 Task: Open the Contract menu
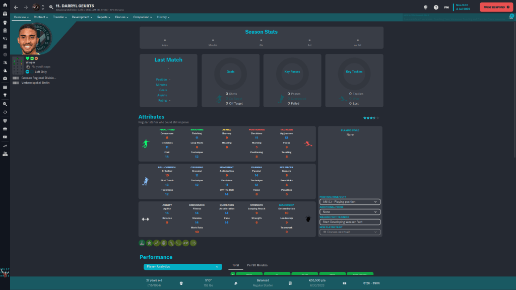click(40, 17)
